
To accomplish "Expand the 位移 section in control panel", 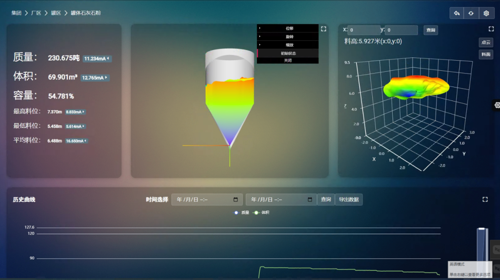I will coord(287,28).
